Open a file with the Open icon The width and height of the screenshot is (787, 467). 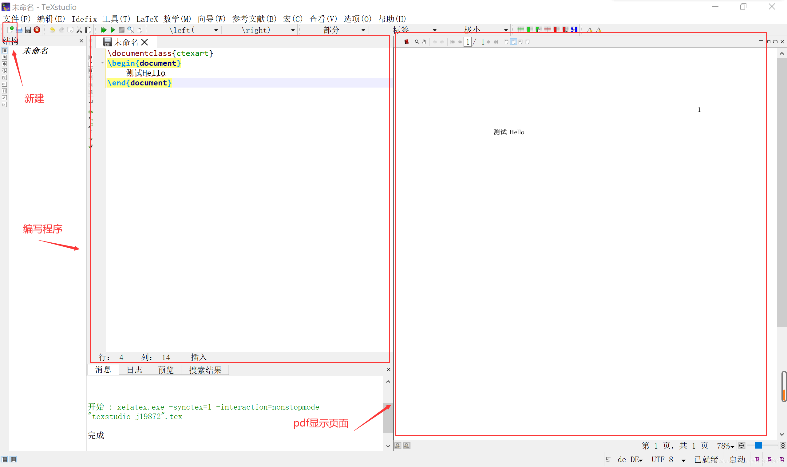coord(19,30)
